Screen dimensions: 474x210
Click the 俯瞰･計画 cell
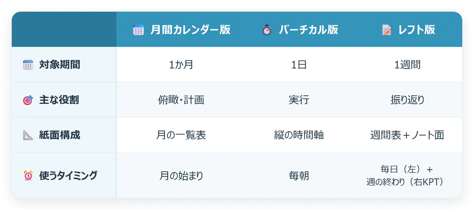pos(181,100)
